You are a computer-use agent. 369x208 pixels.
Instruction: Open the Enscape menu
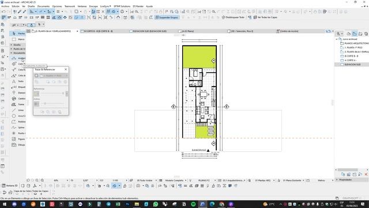pyautogui.click(x=93, y=6)
